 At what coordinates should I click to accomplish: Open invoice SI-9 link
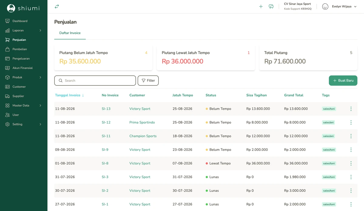coord(105,150)
